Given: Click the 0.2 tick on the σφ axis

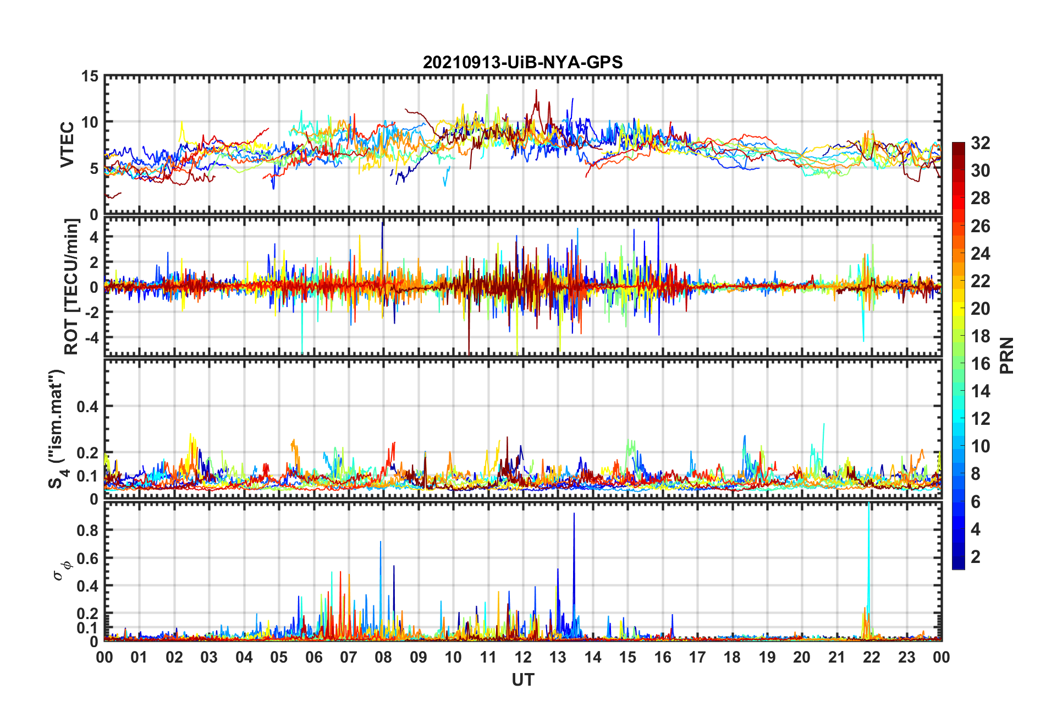Looking at the screenshot, I should pyautogui.click(x=87, y=614).
